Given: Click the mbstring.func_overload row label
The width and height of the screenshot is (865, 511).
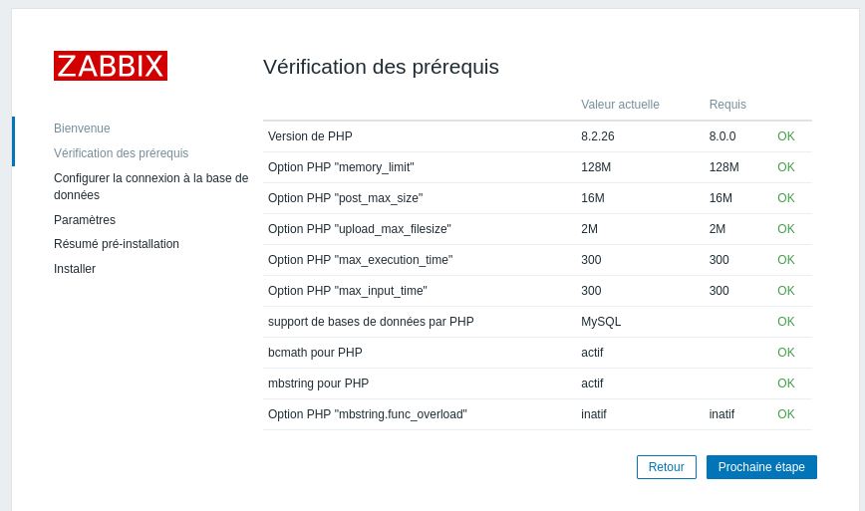Looking at the screenshot, I should click(368, 414).
